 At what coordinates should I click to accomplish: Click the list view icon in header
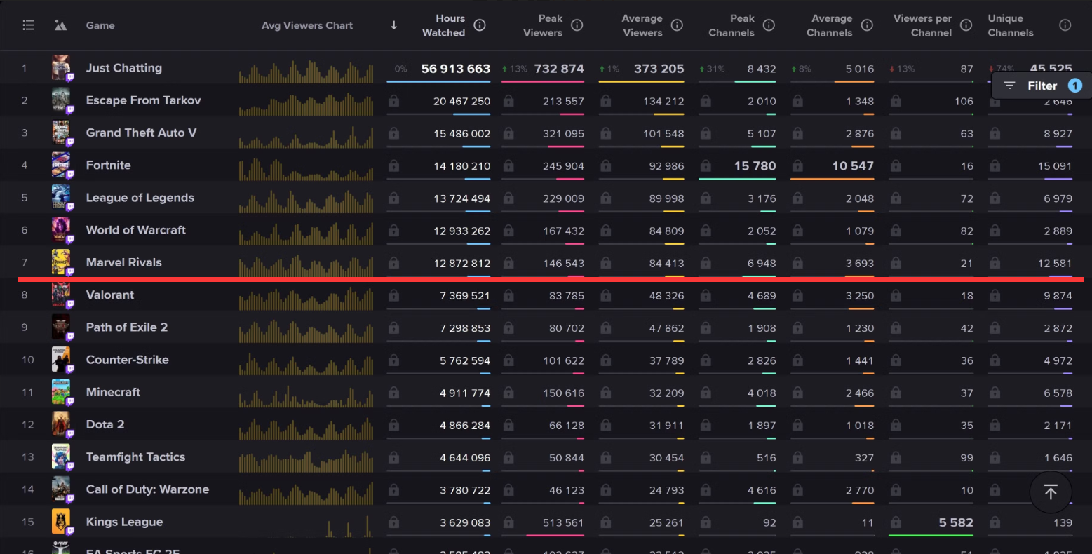[x=28, y=25]
